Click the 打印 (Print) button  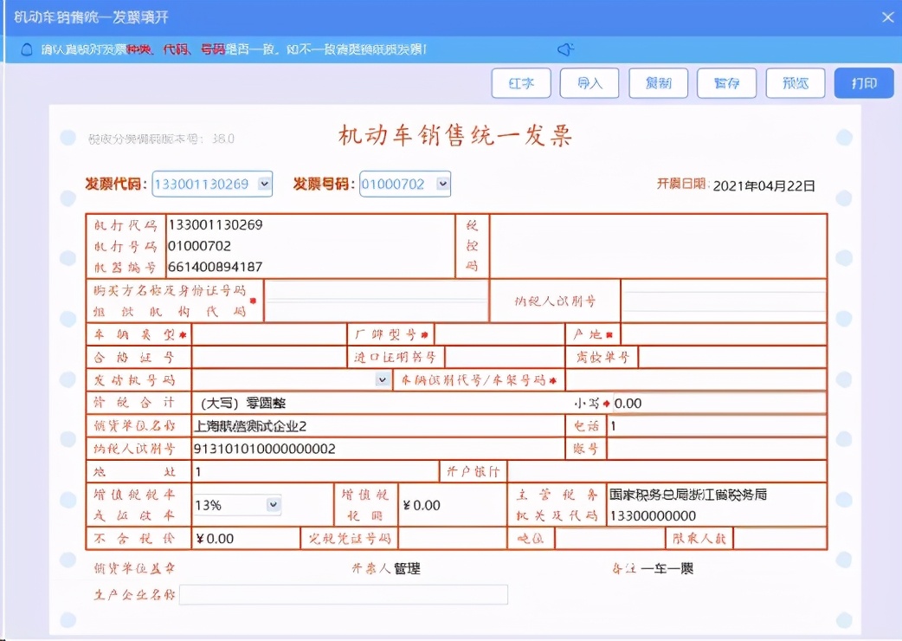863,83
